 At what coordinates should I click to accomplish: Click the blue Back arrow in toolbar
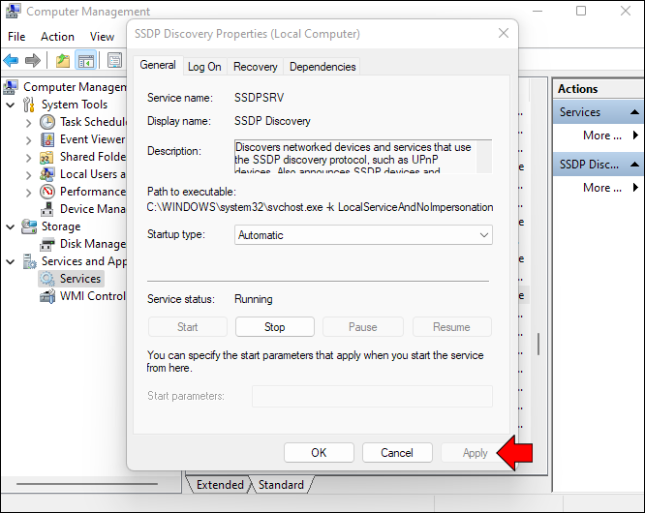(11, 61)
